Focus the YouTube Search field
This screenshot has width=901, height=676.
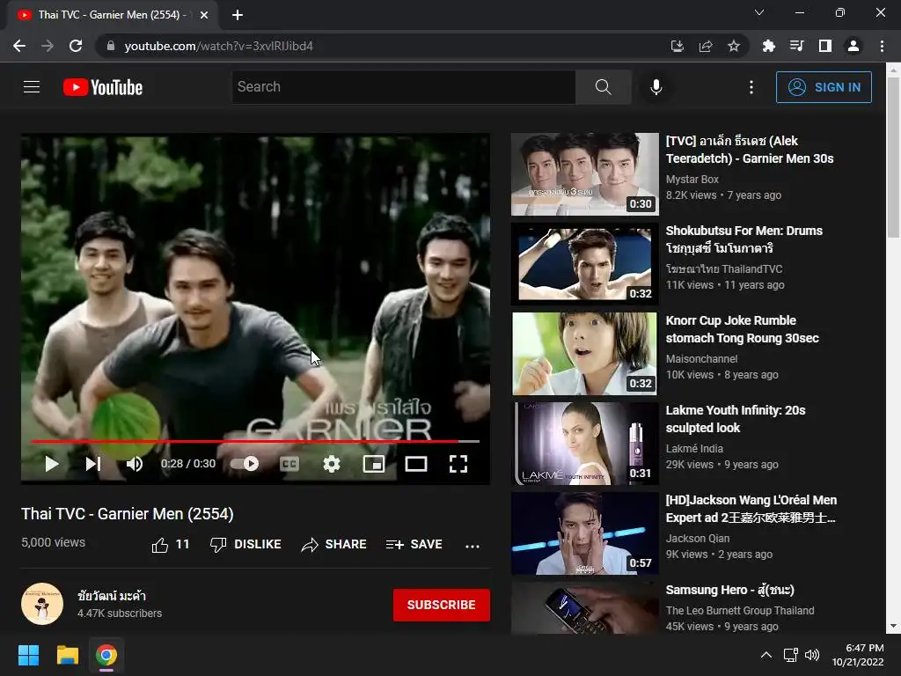click(403, 87)
